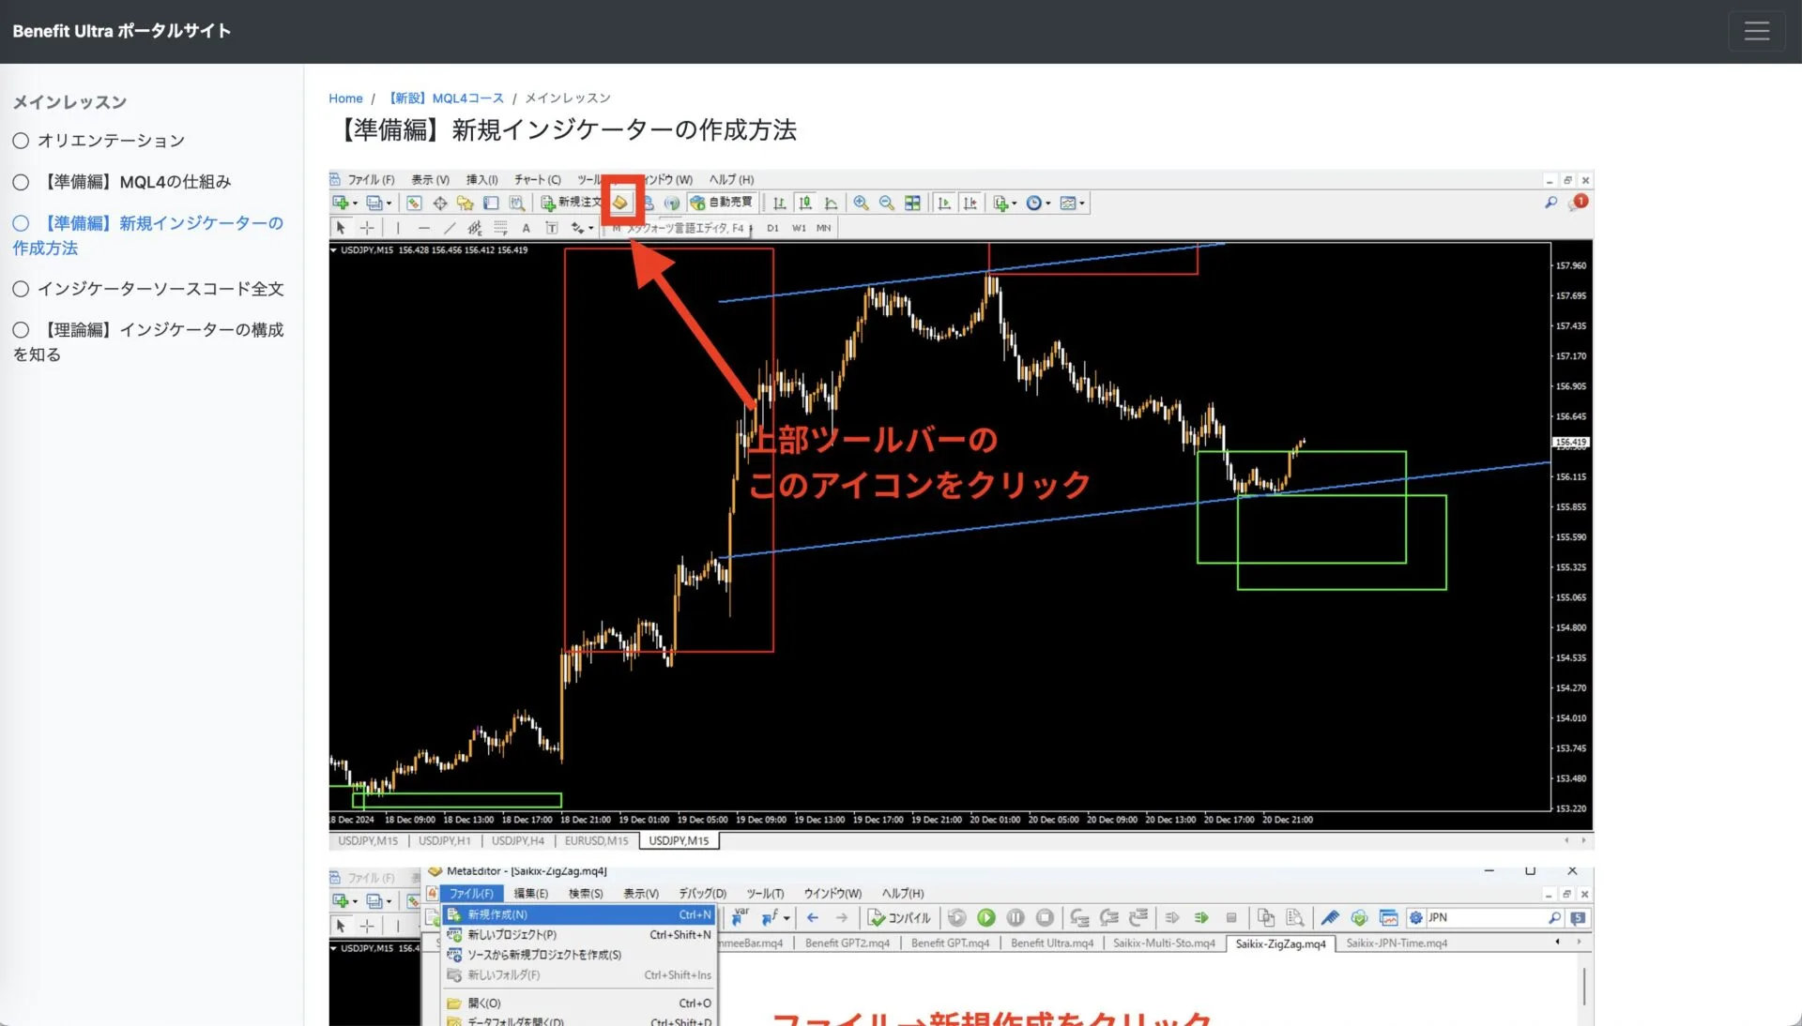Select the crosshair tool

point(367,228)
